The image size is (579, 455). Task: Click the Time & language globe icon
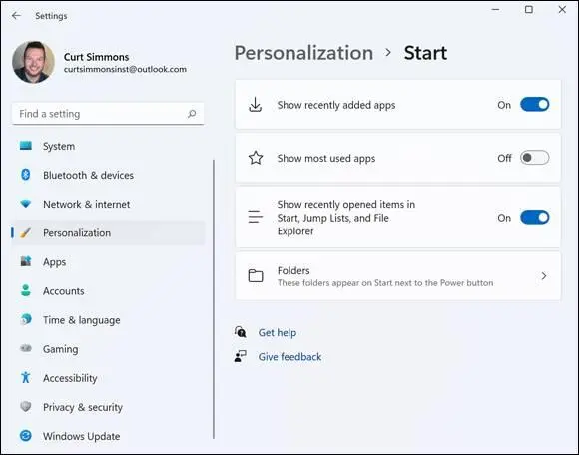[26, 319]
